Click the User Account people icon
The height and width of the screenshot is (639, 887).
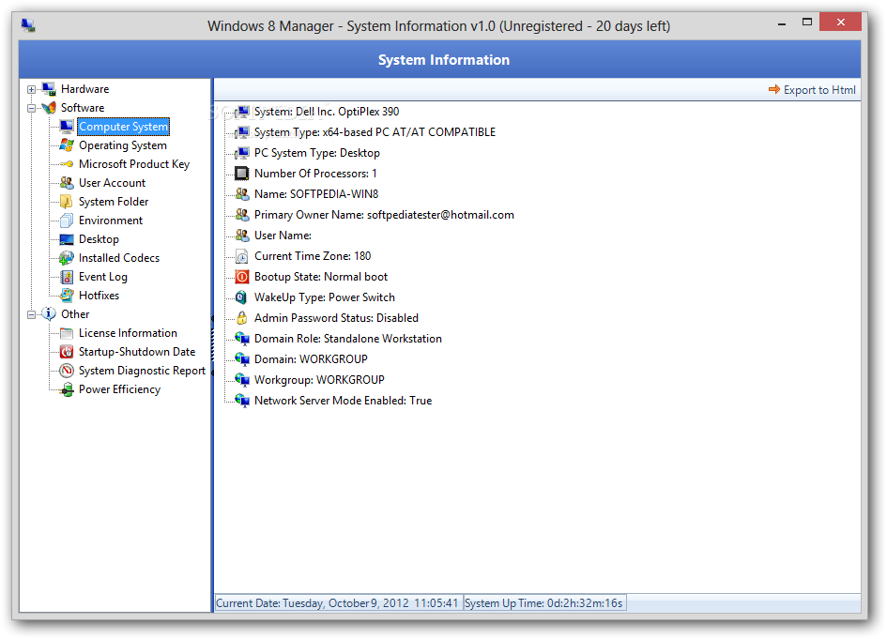67,183
